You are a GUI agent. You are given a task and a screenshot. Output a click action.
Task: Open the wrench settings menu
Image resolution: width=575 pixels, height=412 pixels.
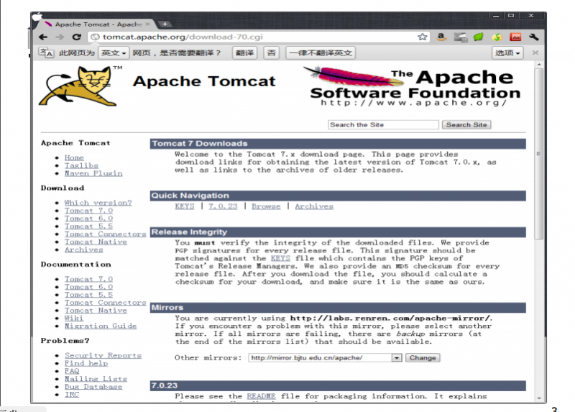click(534, 37)
